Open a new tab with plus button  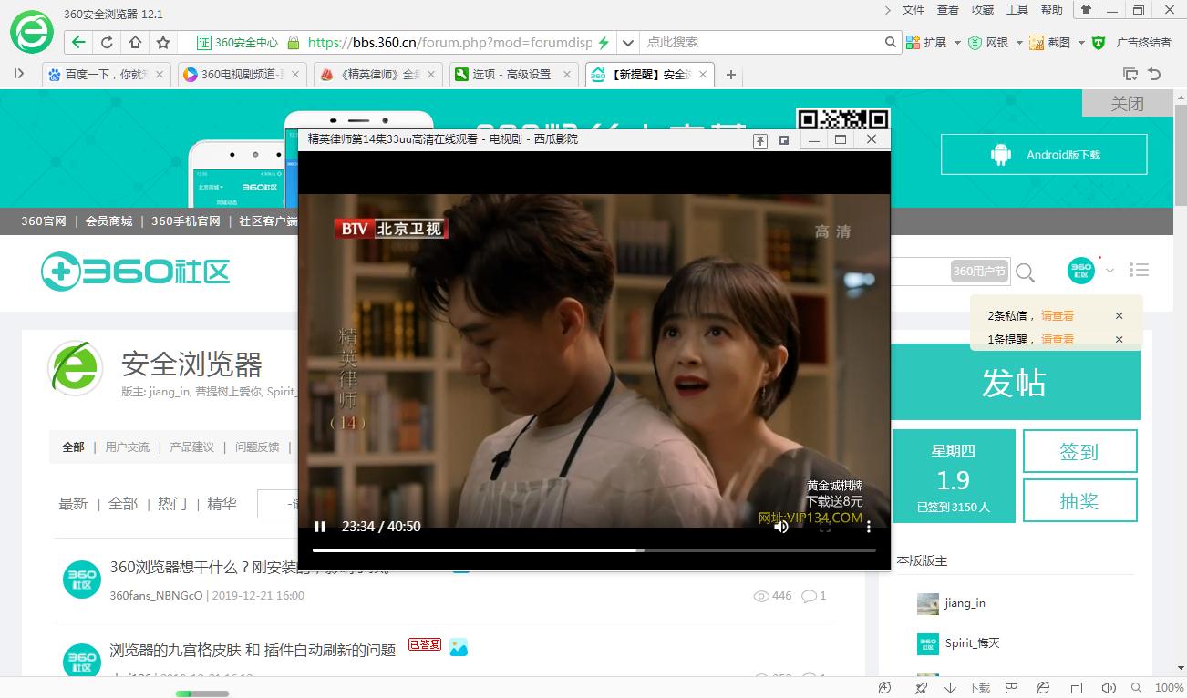tap(730, 75)
